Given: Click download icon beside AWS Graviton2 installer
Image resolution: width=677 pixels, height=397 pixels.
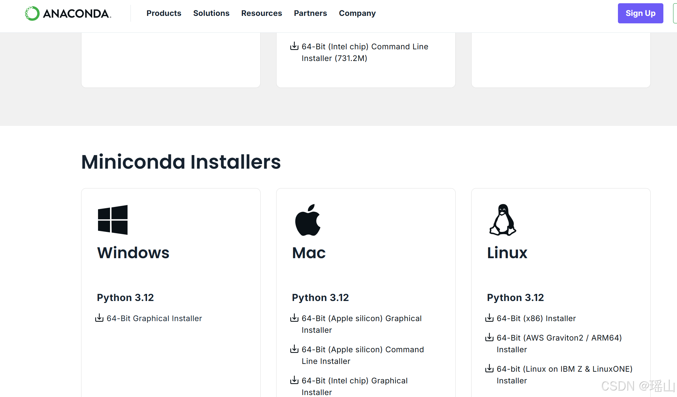Looking at the screenshot, I should (x=489, y=337).
